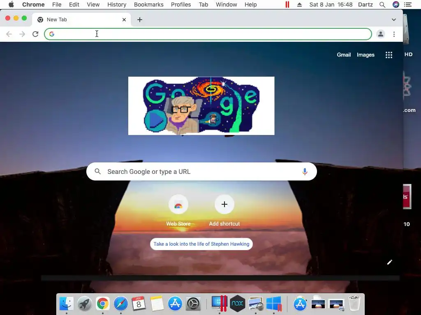Open the Chrome profile avatar icon
The width and height of the screenshot is (421, 315).
(x=380, y=34)
